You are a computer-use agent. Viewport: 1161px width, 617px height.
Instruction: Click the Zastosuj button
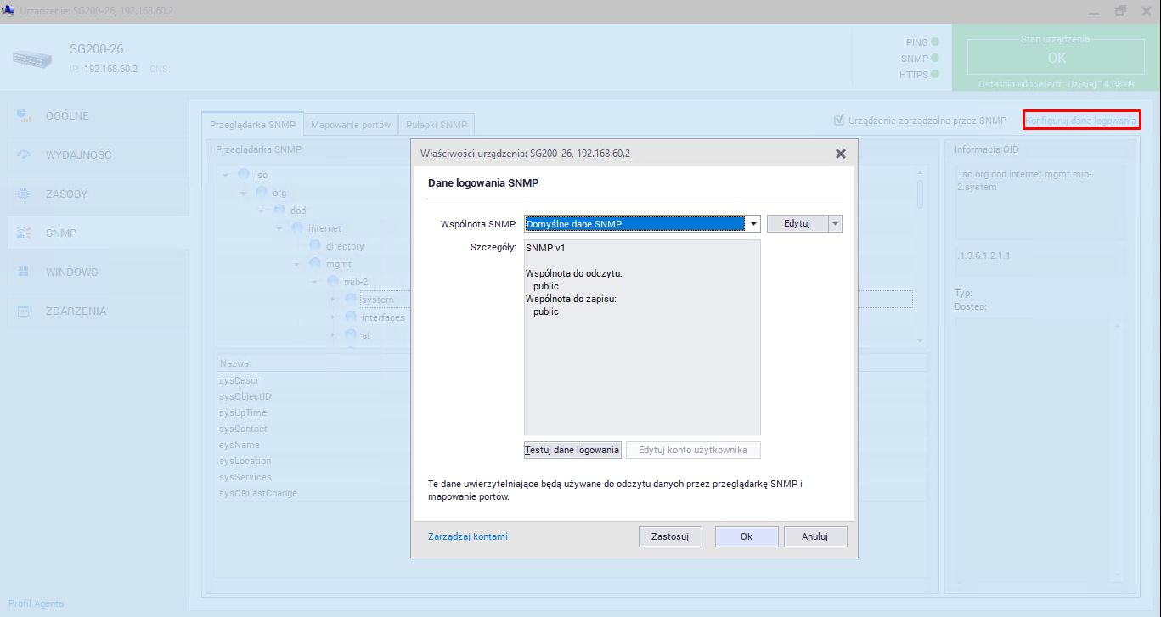[x=670, y=536]
